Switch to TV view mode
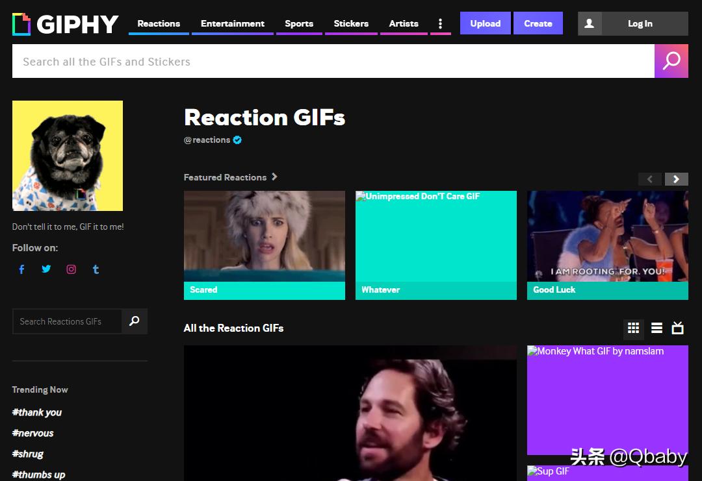This screenshot has width=702, height=481. pos(677,328)
